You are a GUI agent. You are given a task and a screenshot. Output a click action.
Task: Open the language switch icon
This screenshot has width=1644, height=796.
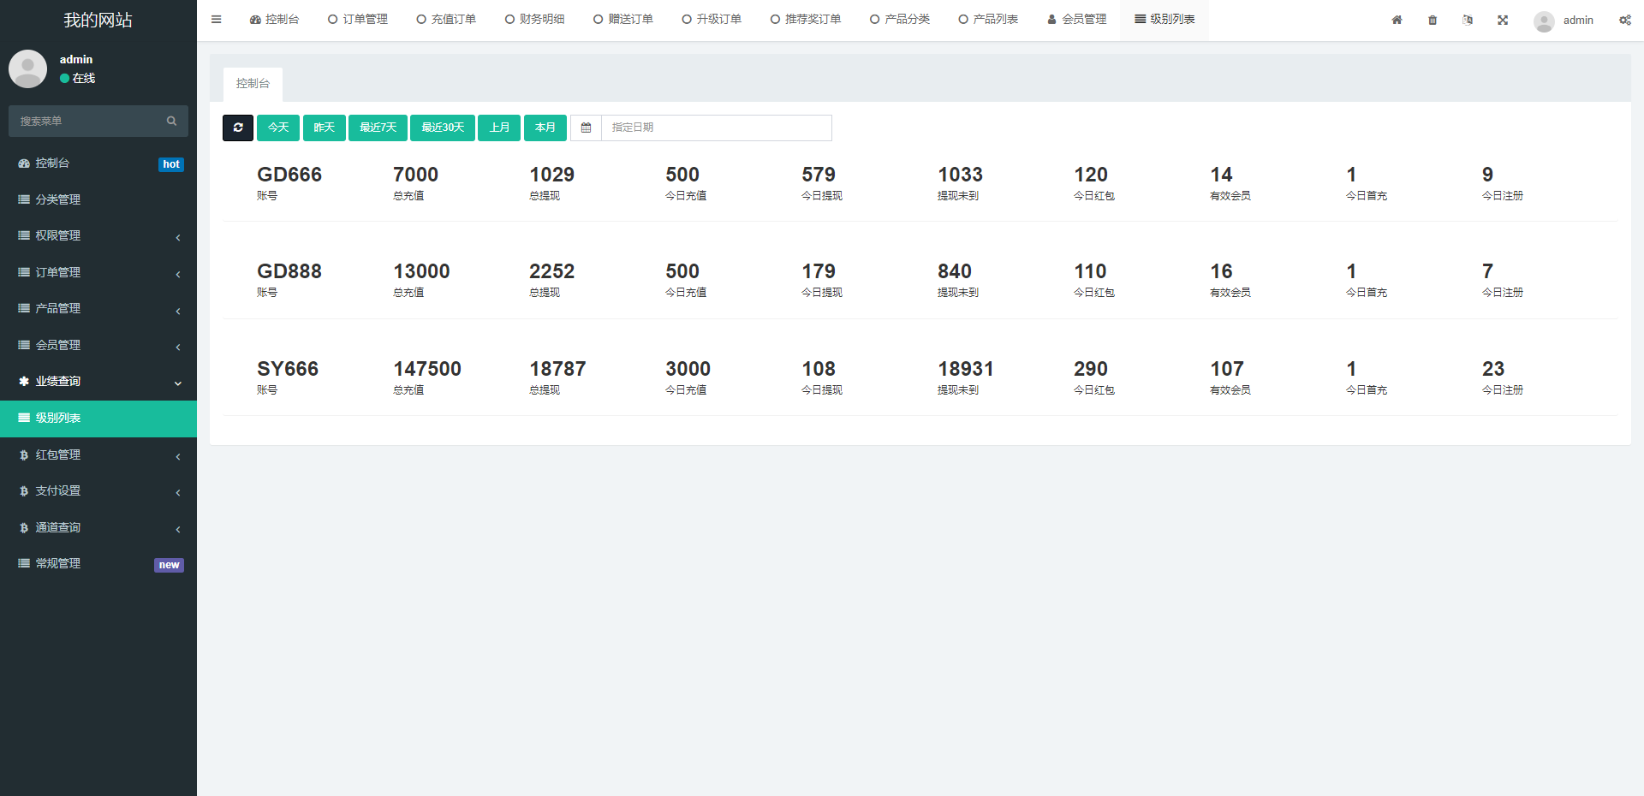(x=1468, y=20)
